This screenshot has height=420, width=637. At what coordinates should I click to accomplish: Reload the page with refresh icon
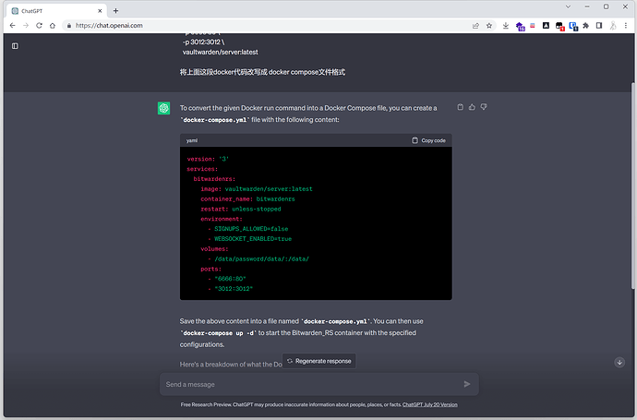(x=39, y=26)
